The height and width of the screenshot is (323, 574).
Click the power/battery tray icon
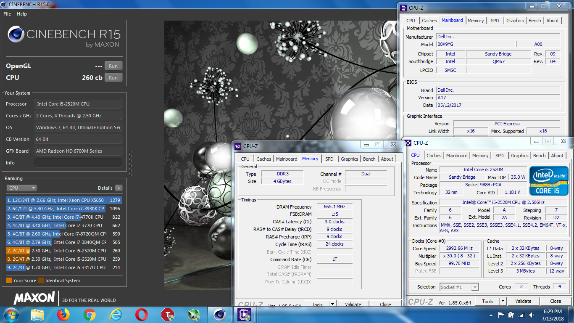[511, 315]
